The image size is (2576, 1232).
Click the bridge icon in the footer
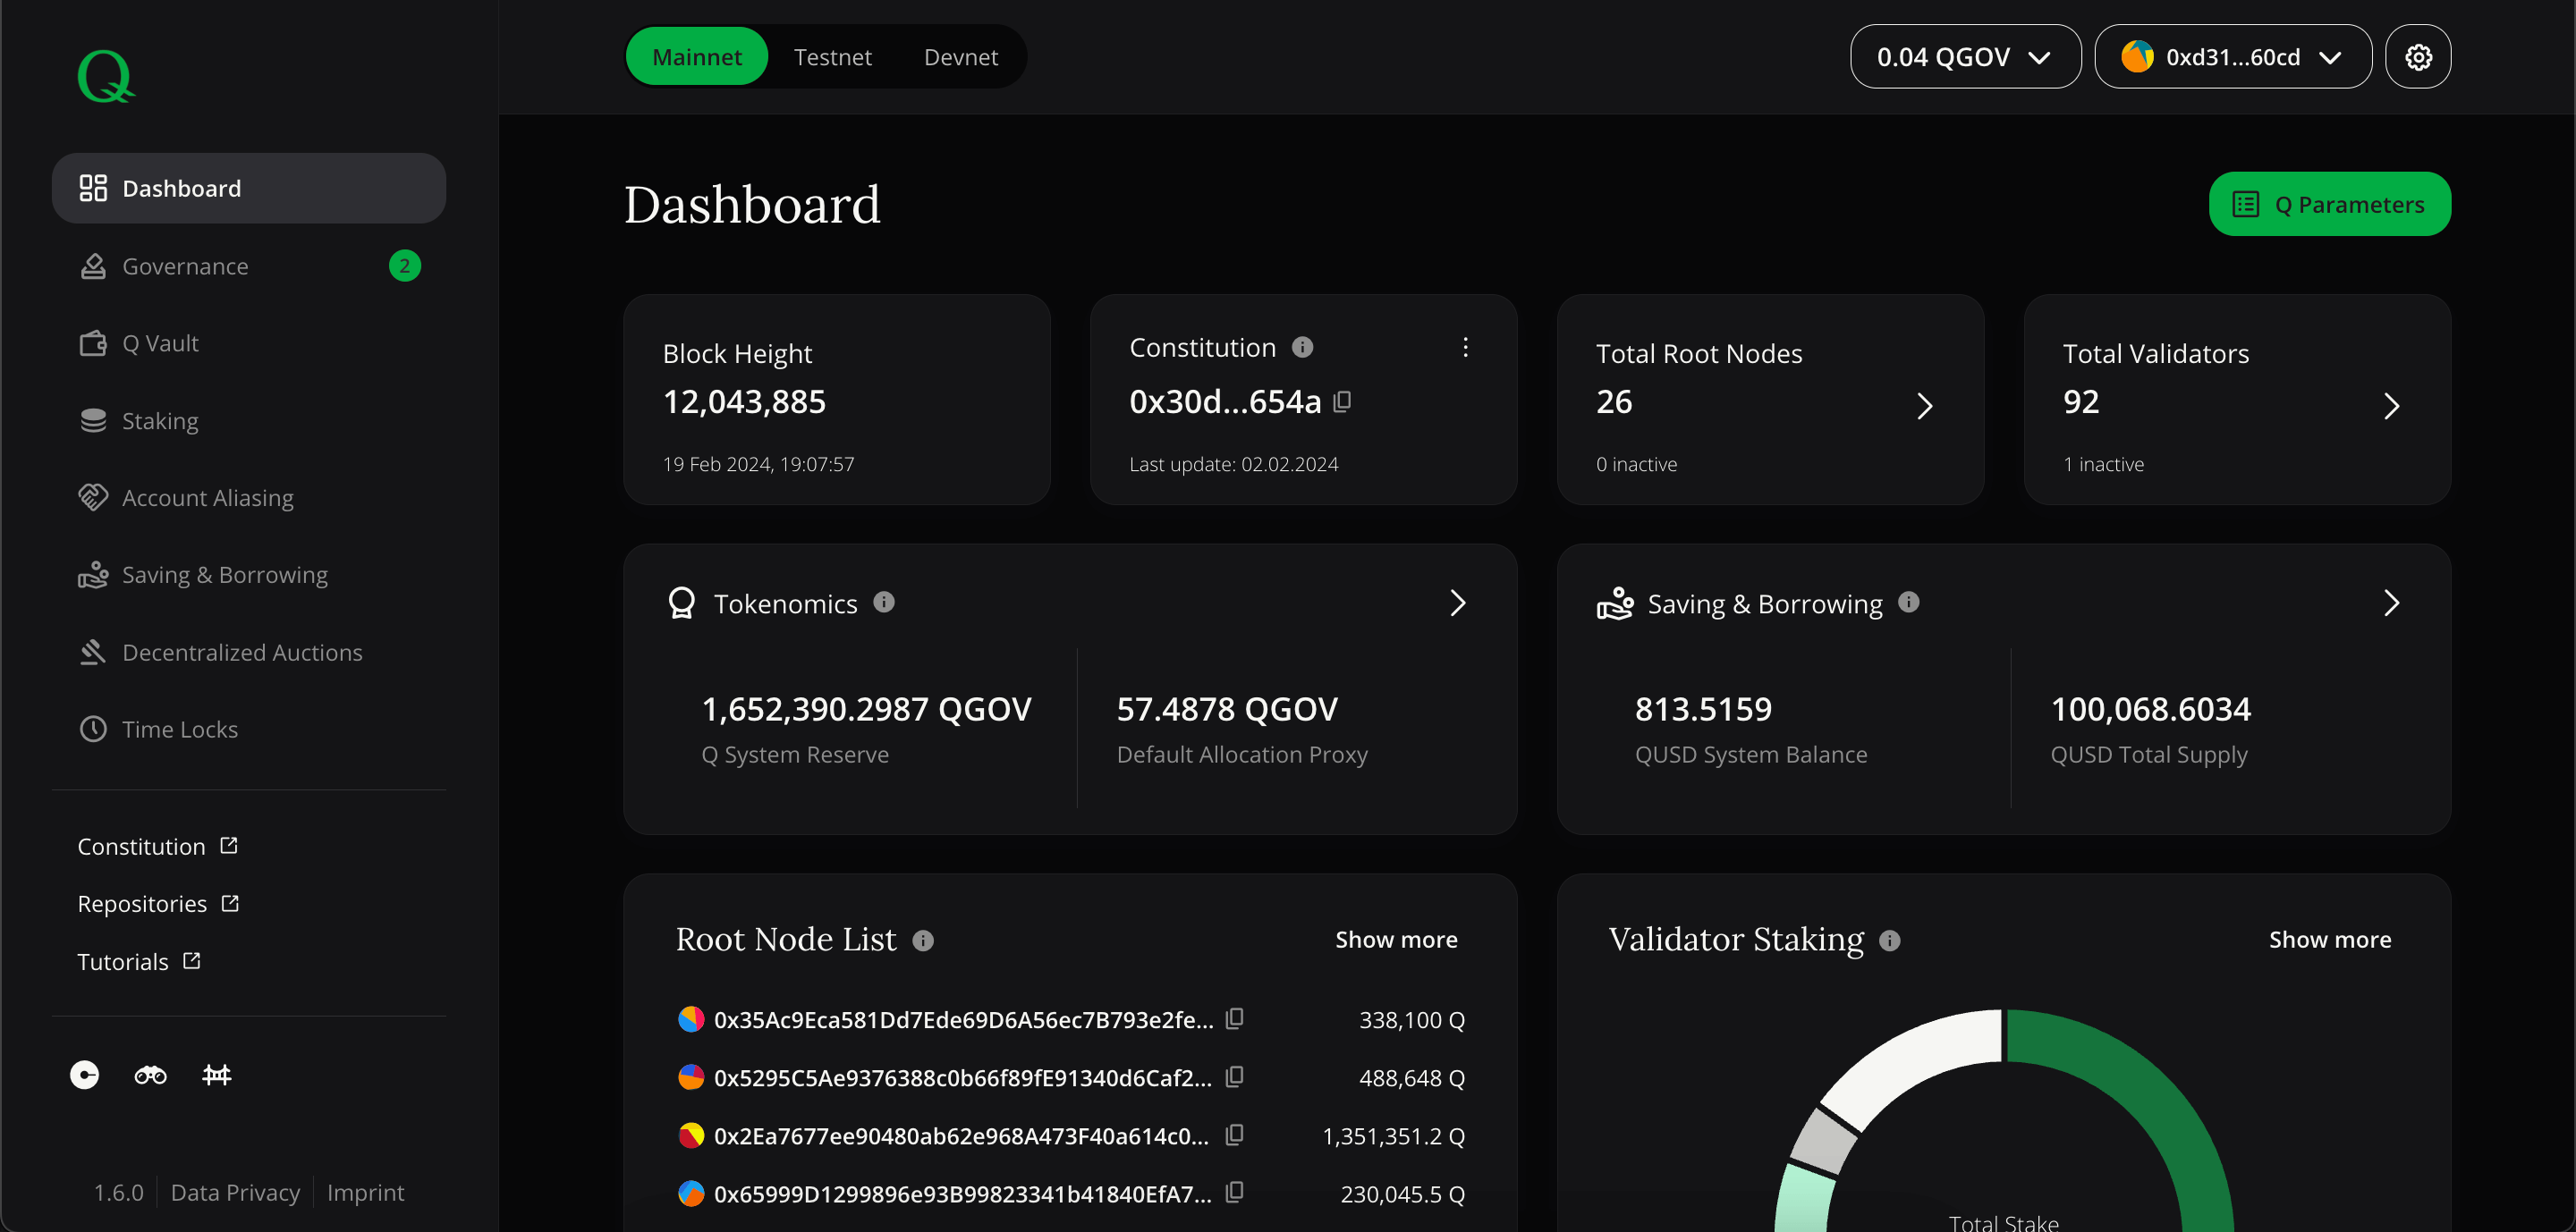(216, 1076)
